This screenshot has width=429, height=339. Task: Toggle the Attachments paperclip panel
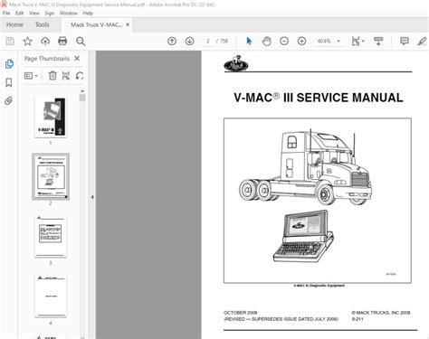tap(9, 100)
